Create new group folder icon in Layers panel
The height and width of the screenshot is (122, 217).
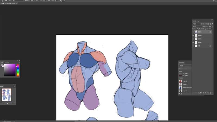click(206, 93)
